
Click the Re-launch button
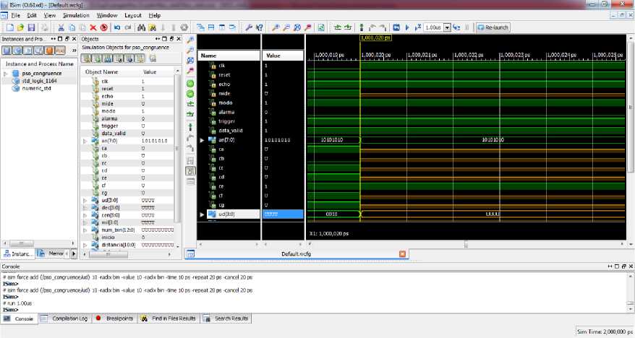tap(495, 27)
